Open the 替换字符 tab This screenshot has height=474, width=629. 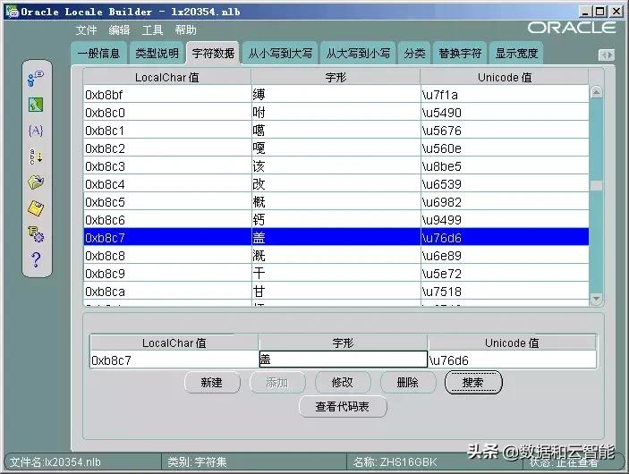[x=460, y=53]
